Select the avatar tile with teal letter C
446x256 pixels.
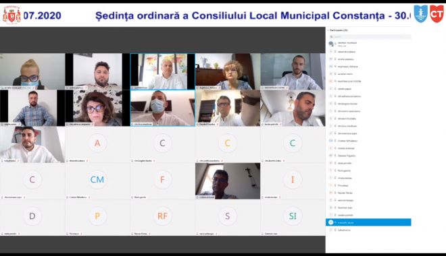(293, 145)
